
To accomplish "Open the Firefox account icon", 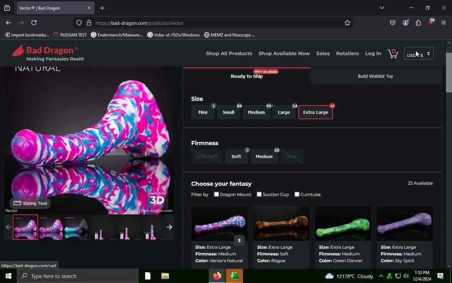I will 405,23.
